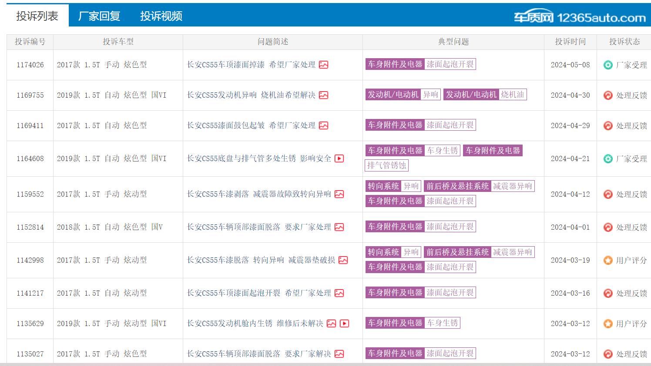
Task: Click 发动机/电动机 异响 tag in row 1169755
Action: pos(403,95)
